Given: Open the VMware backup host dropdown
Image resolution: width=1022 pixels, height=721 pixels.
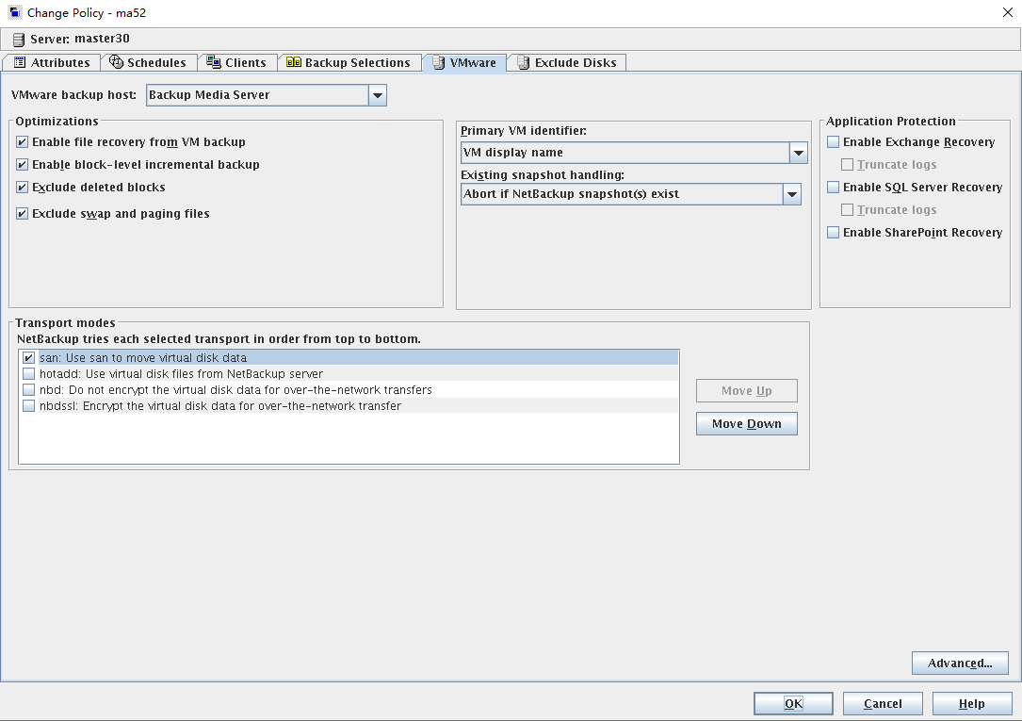Looking at the screenshot, I should tap(377, 95).
